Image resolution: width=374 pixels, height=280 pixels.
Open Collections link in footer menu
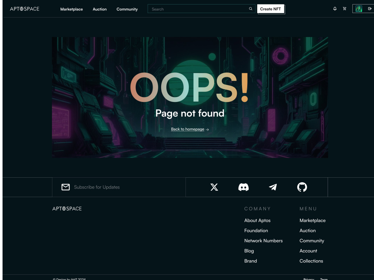click(311, 261)
